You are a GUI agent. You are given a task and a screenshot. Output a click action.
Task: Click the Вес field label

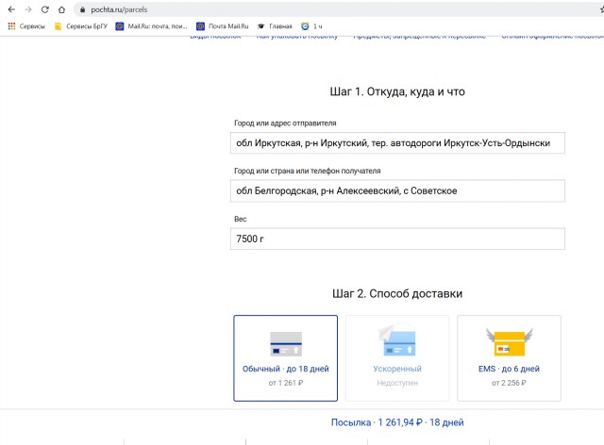click(241, 219)
